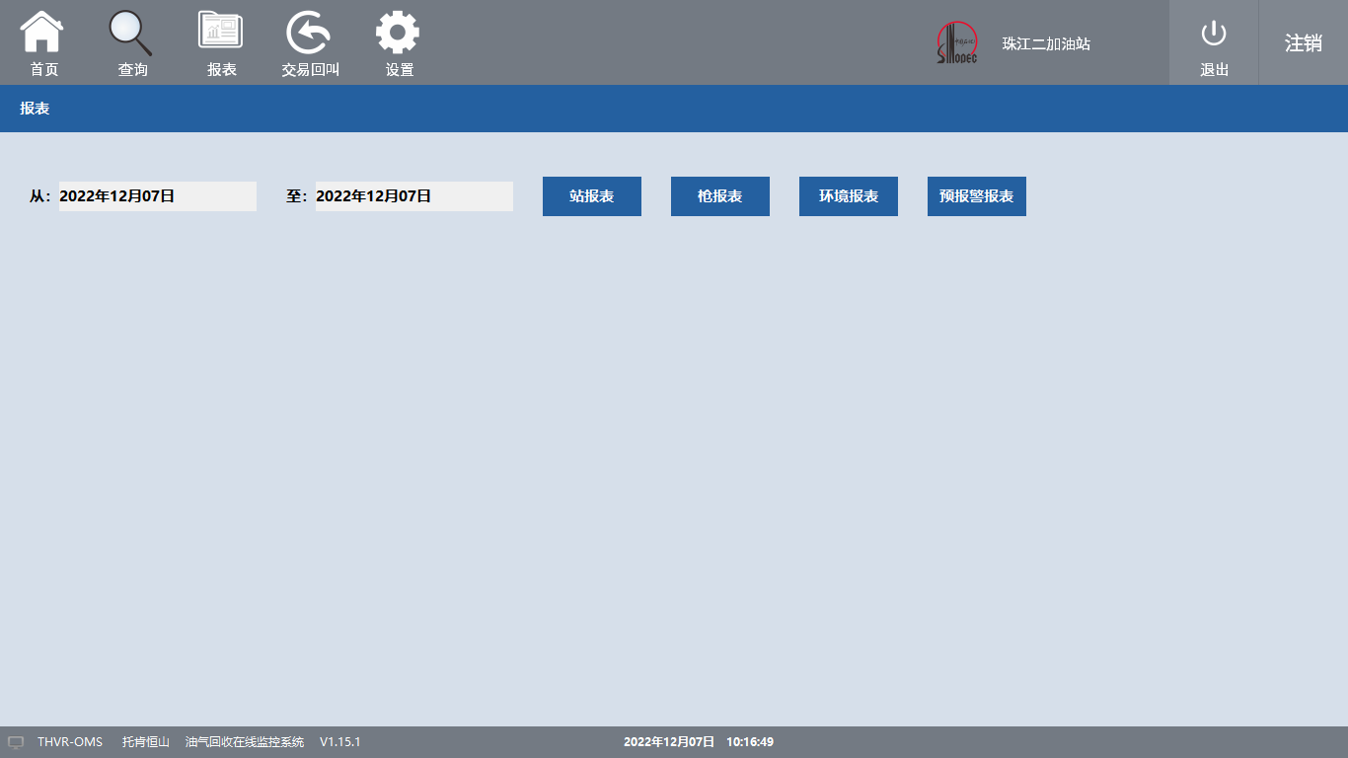Generate the 枪报表 gun report
This screenshot has width=1348, height=758.
(720, 196)
